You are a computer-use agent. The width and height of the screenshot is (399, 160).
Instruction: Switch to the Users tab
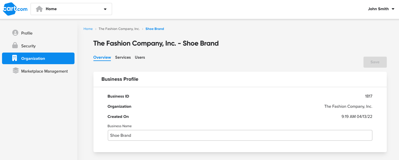pyautogui.click(x=140, y=57)
